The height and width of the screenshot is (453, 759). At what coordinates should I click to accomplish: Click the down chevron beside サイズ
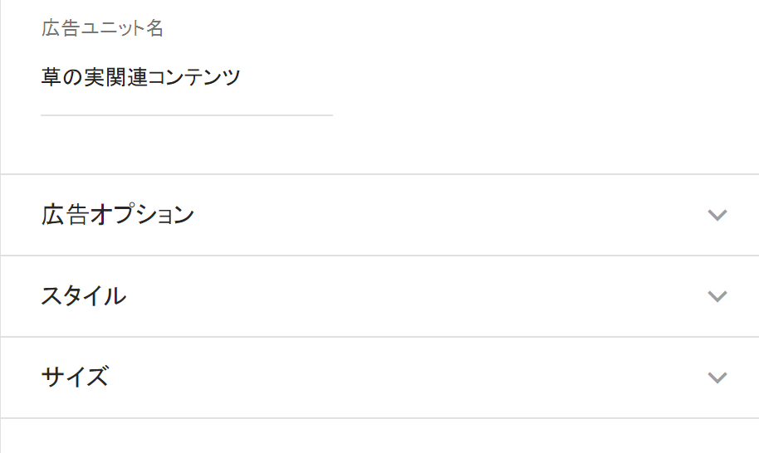[717, 377]
